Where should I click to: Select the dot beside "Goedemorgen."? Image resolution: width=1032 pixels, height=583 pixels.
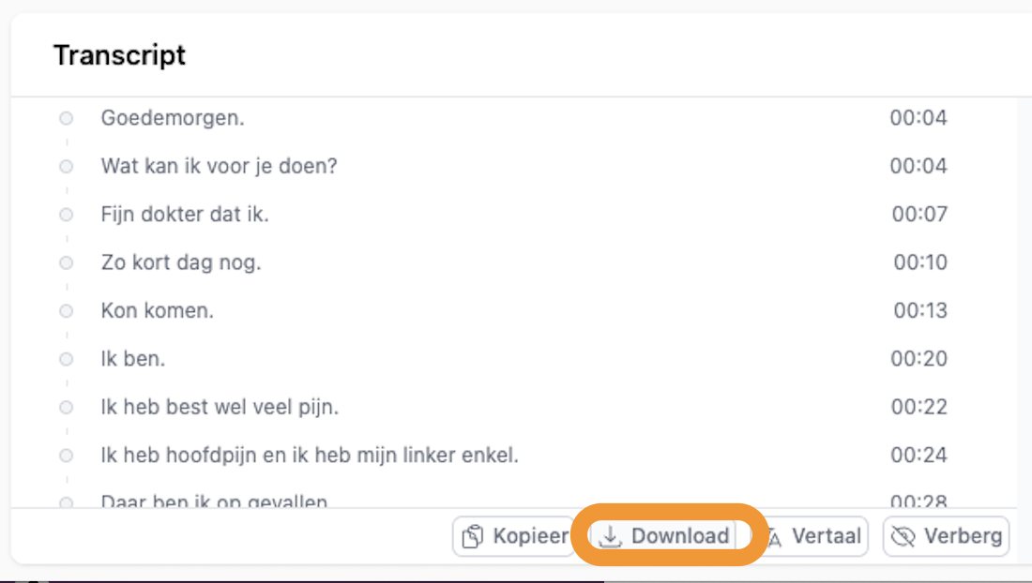[x=67, y=118]
